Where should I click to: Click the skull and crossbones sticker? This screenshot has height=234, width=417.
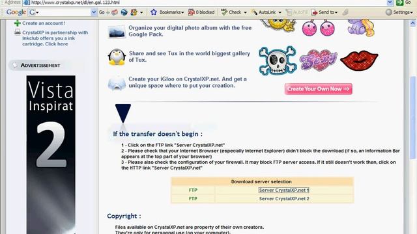pos(278,60)
